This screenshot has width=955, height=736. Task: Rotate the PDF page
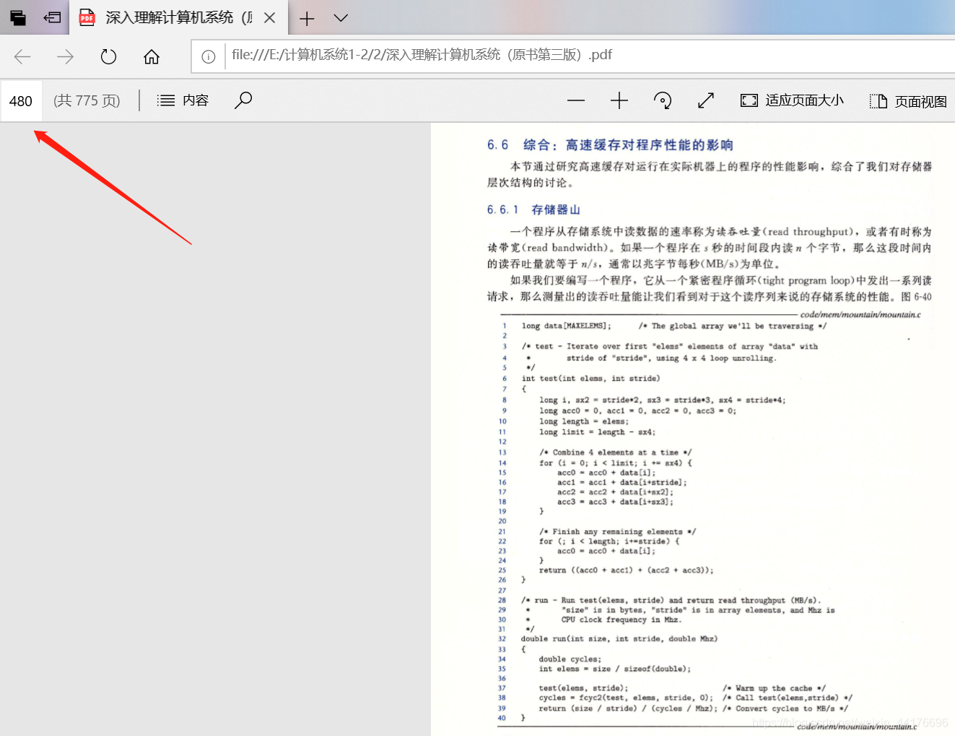(x=663, y=100)
